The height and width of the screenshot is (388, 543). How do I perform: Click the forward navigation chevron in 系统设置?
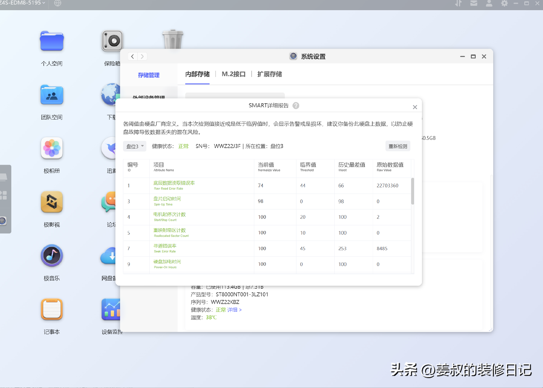(142, 57)
